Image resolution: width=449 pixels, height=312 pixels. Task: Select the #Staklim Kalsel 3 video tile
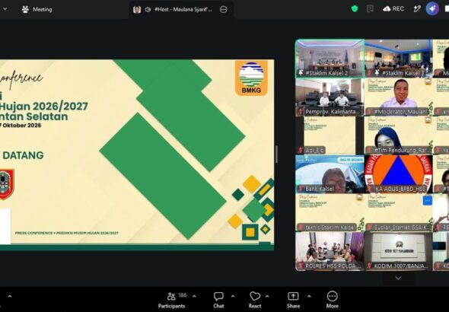coord(399,59)
